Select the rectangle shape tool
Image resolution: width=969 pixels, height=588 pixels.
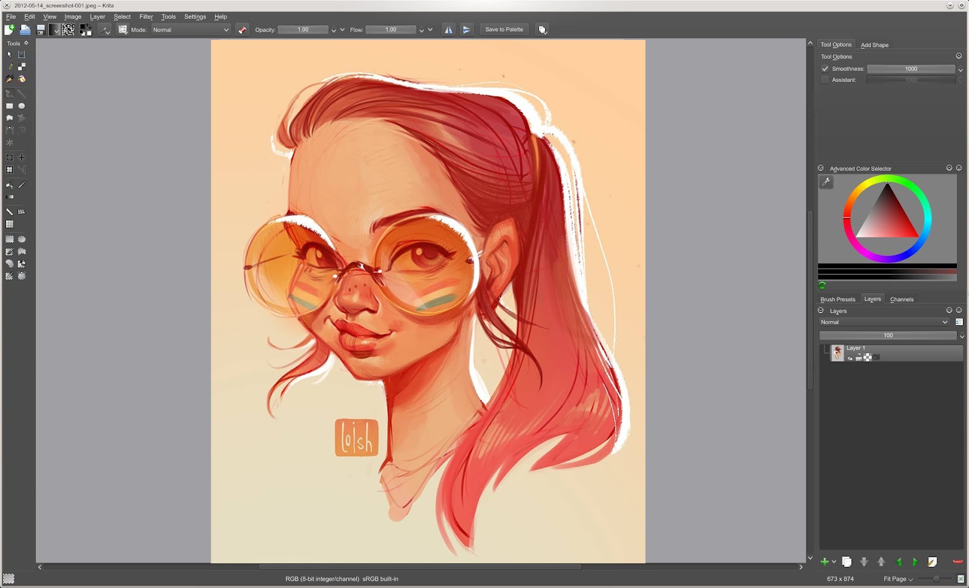10,106
